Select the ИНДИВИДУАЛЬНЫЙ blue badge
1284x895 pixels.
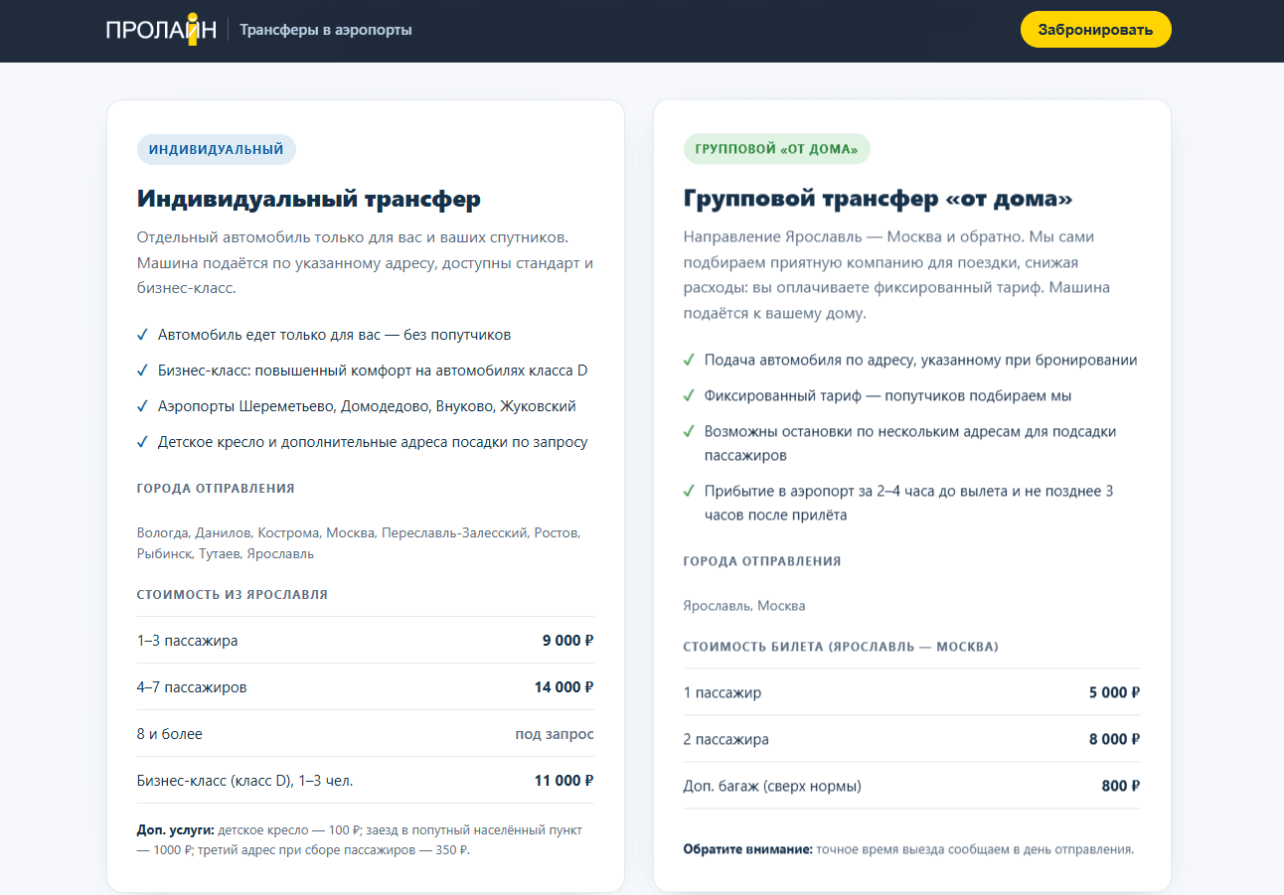click(217, 150)
